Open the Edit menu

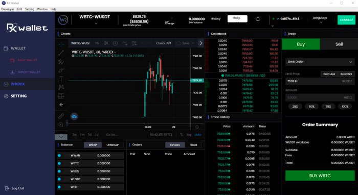pos(19,9)
